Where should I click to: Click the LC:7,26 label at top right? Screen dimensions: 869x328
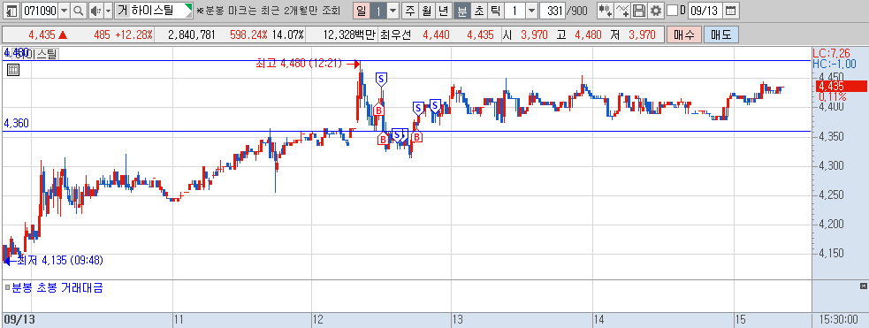tap(831, 54)
